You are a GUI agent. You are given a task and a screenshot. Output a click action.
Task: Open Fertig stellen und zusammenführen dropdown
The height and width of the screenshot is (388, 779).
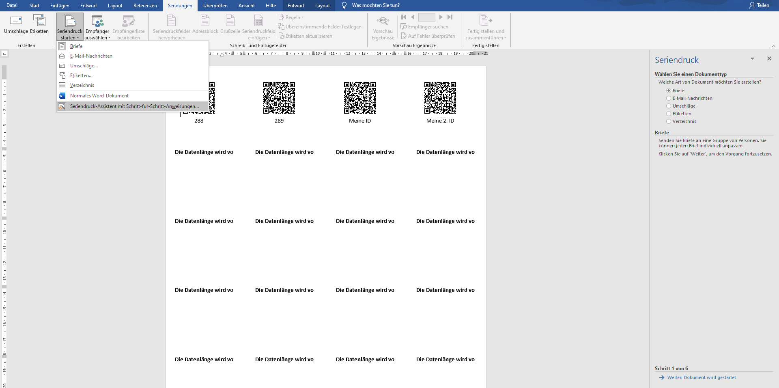coord(486,27)
